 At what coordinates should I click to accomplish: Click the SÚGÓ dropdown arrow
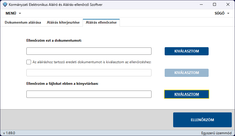point(228,13)
